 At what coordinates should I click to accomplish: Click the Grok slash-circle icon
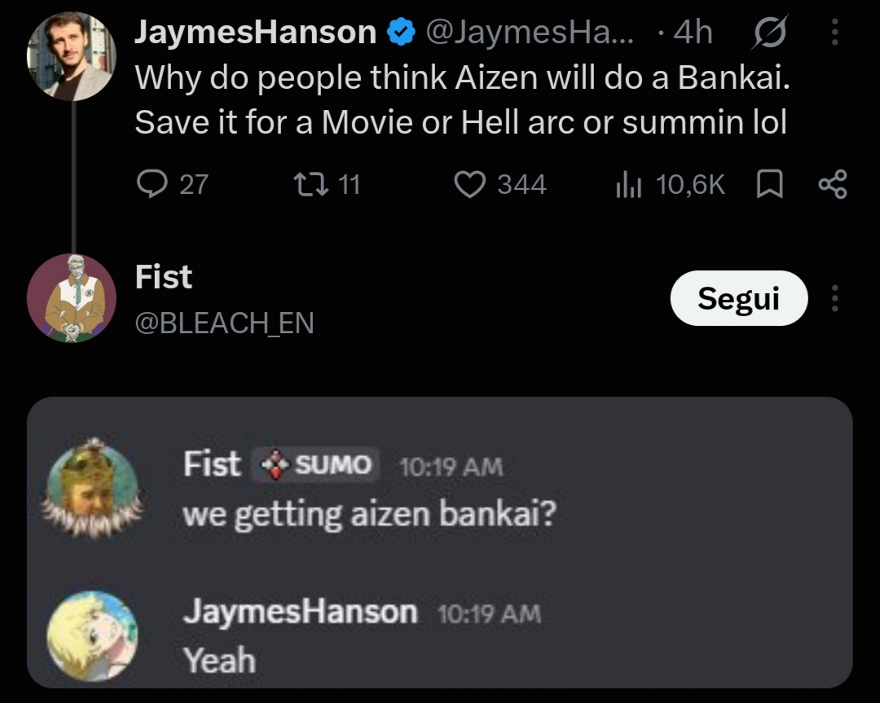coord(769,32)
